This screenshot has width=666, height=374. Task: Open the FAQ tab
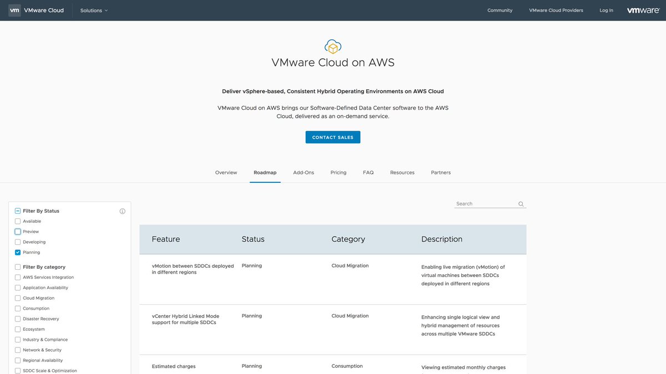369,173
